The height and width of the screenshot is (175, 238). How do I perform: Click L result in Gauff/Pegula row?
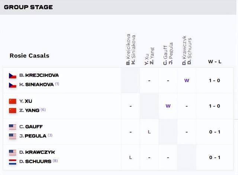[149, 132]
